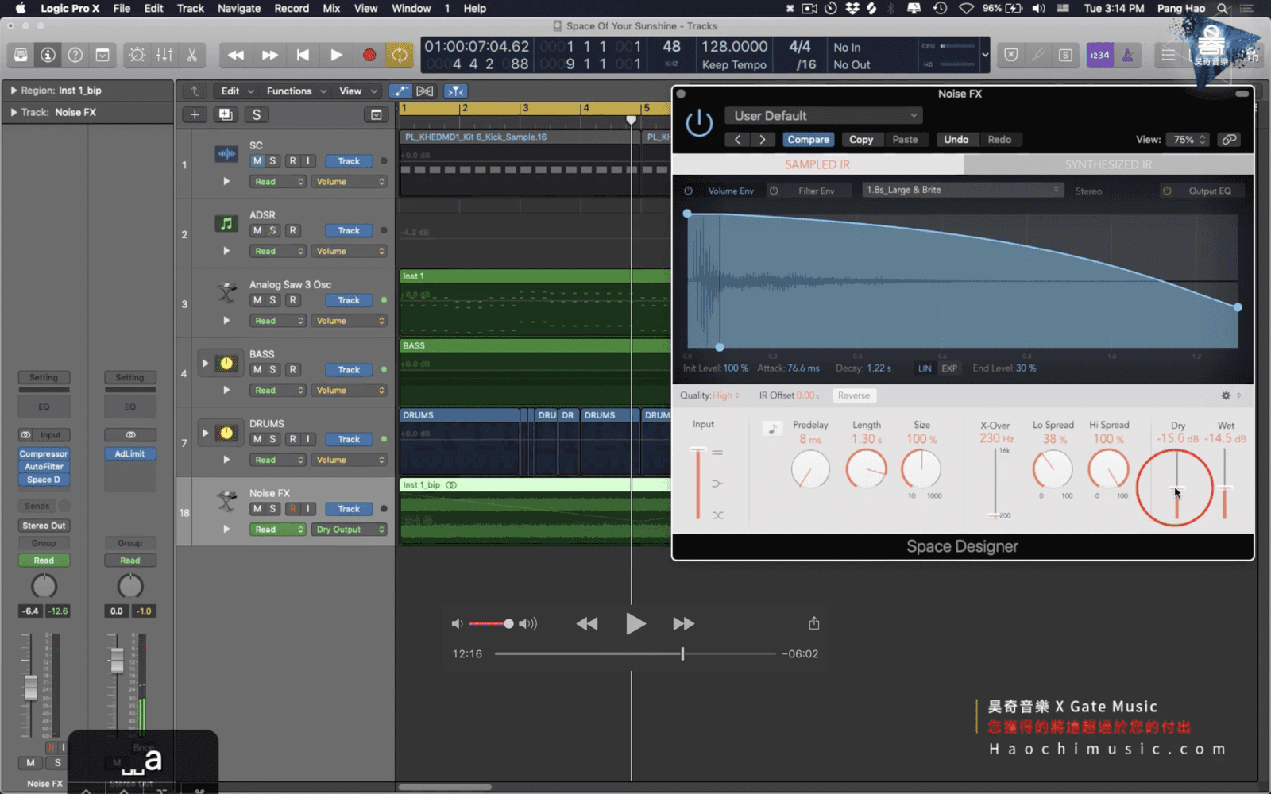Click the Space Designer link icon
This screenshot has height=794, width=1271.
(x=1229, y=139)
